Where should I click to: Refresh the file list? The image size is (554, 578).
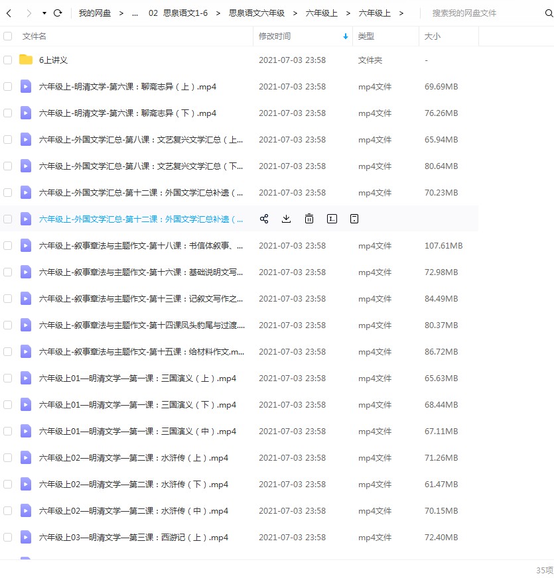click(58, 13)
